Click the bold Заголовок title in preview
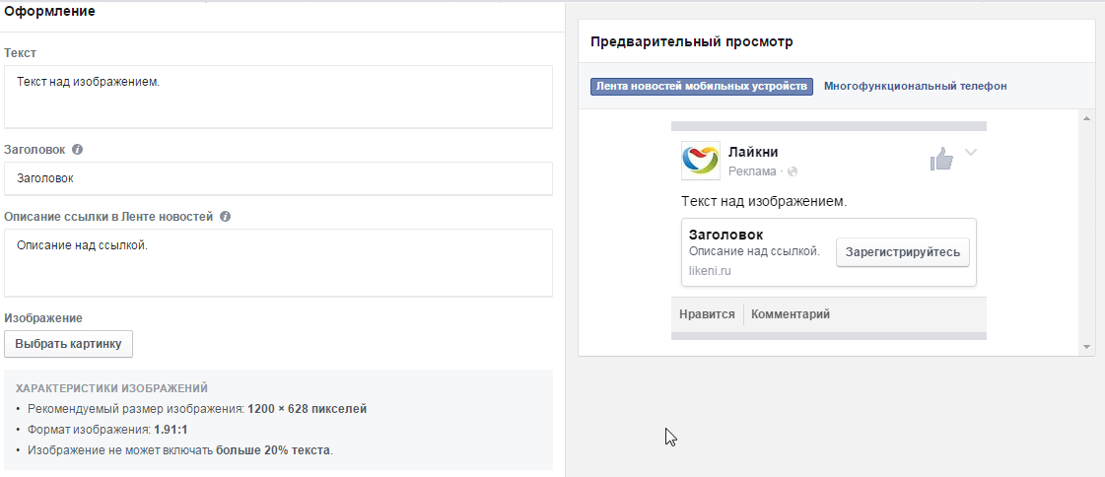 [x=725, y=235]
